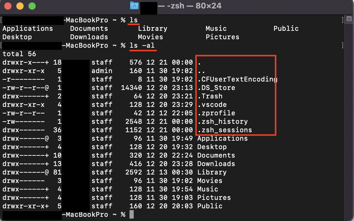Image resolution: width=354 pixels, height=221 pixels.
Task: Click the split pane icon at top right
Action: [349, 19]
